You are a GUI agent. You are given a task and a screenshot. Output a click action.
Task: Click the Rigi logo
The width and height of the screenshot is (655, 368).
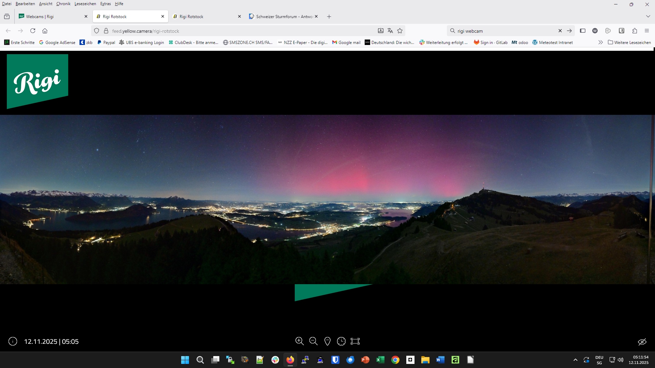38,81
